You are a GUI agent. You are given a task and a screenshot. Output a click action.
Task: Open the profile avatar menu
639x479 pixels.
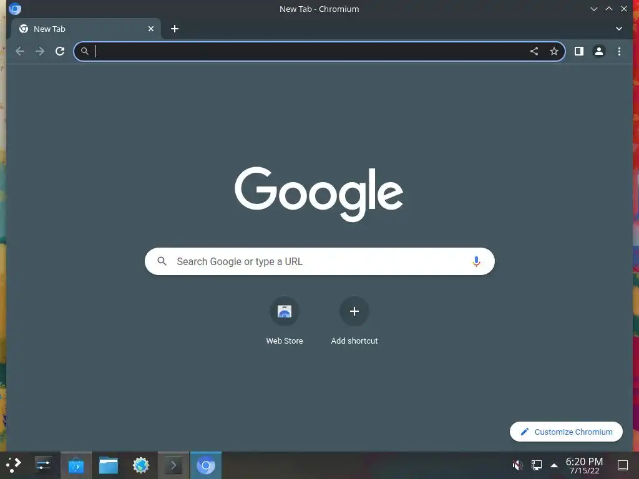coord(598,51)
